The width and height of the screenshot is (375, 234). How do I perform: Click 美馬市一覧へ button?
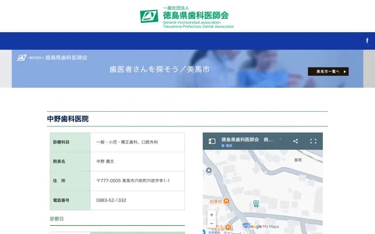point(328,71)
